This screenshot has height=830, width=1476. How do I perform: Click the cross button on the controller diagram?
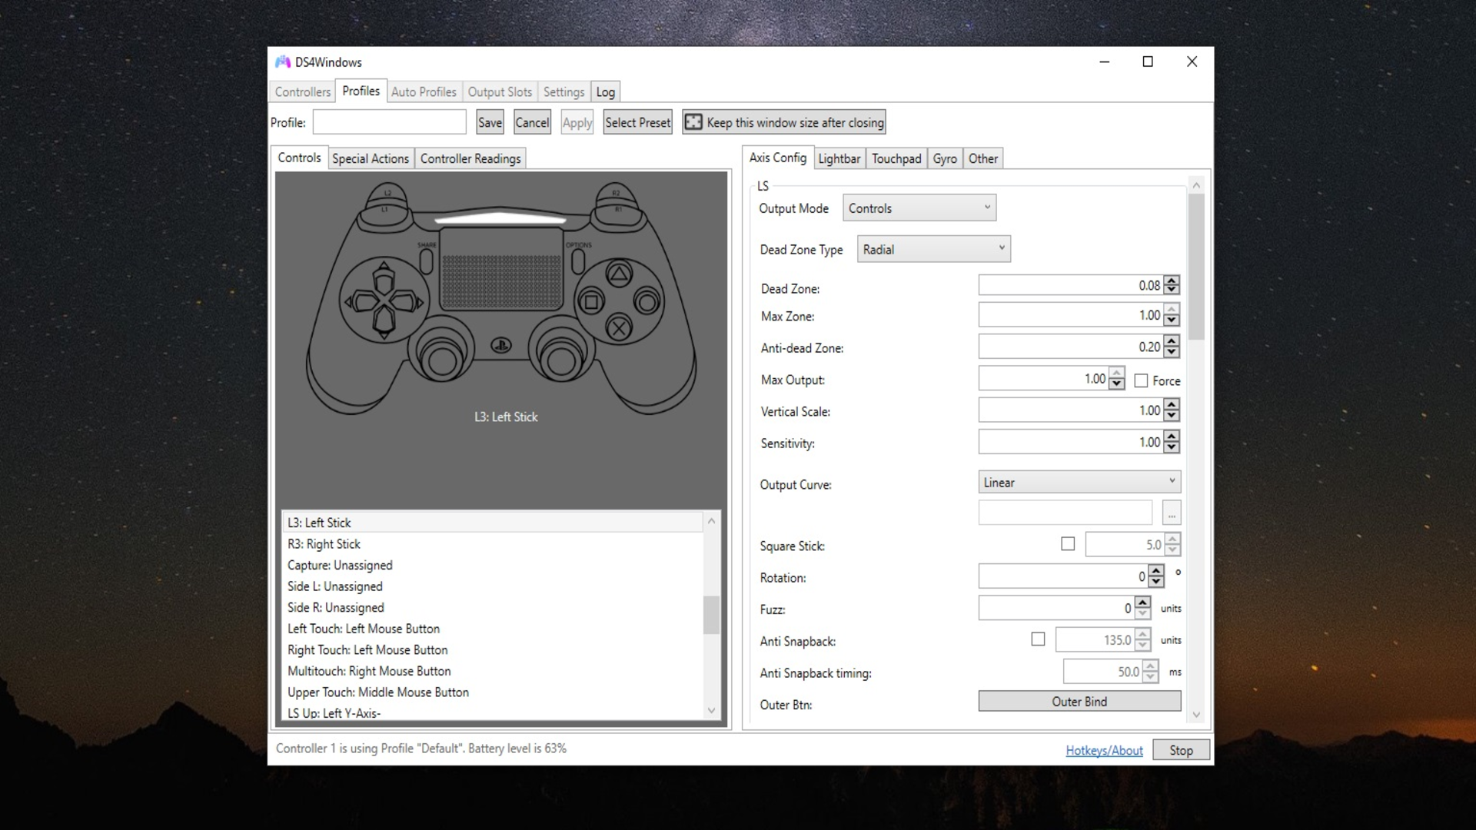click(619, 329)
